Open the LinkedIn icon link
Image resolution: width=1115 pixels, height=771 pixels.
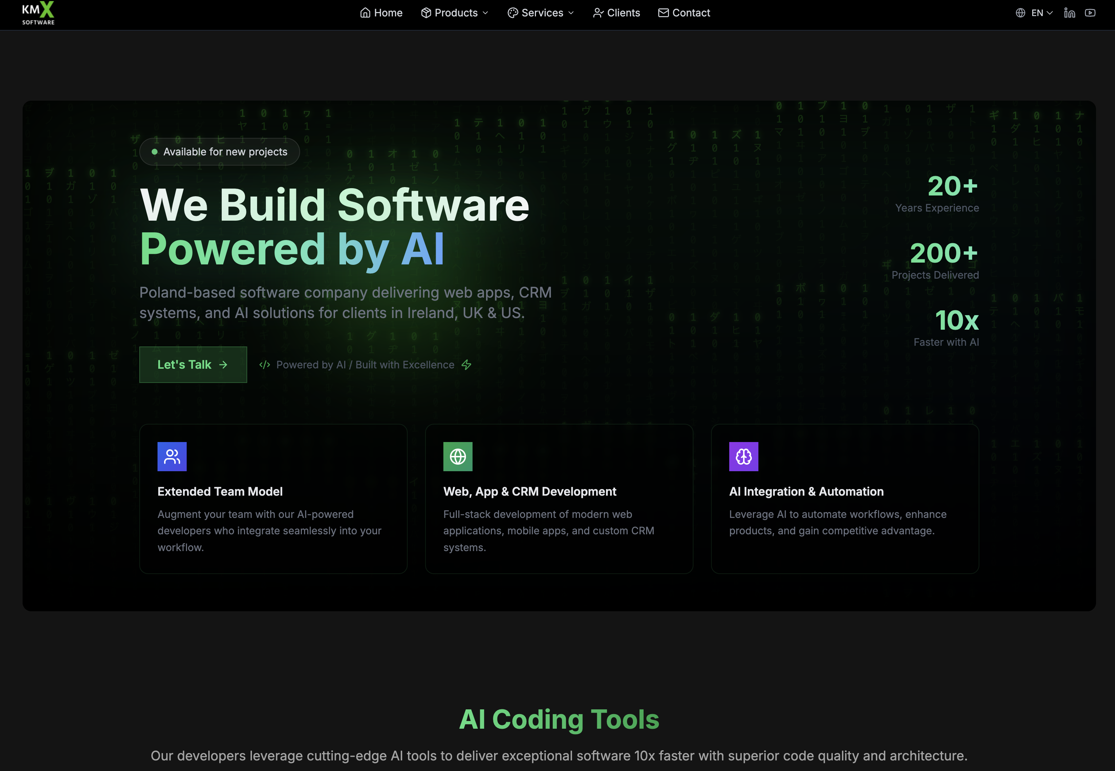pyautogui.click(x=1070, y=13)
